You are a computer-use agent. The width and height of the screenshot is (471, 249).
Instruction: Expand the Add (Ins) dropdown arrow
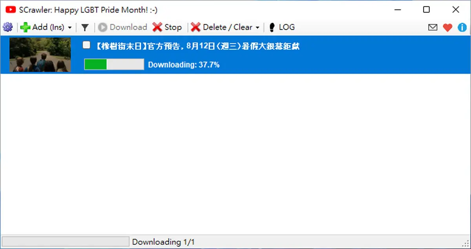pos(70,28)
